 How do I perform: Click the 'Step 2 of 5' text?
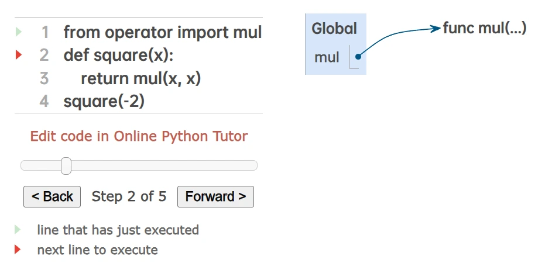click(x=129, y=196)
